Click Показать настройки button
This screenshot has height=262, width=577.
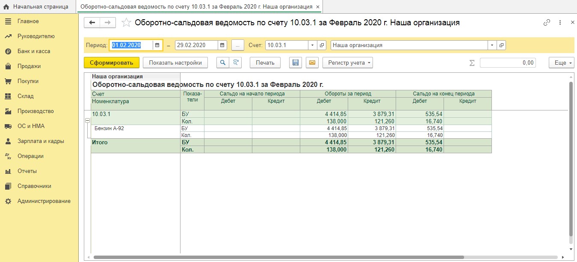click(175, 63)
